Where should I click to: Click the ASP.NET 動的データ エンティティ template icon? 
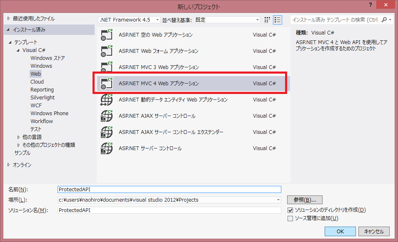(x=107, y=99)
